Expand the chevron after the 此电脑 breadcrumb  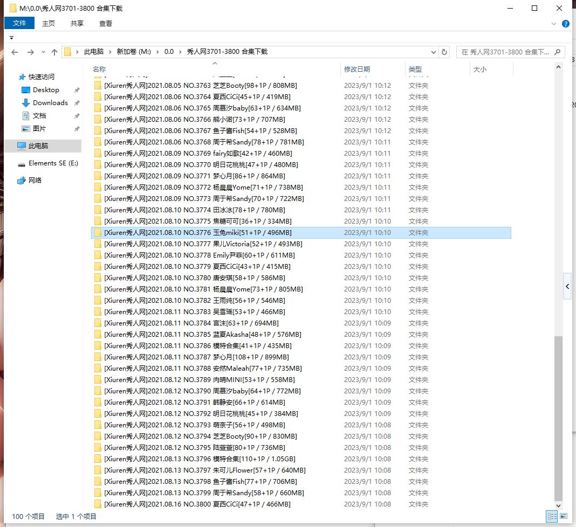pos(110,52)
